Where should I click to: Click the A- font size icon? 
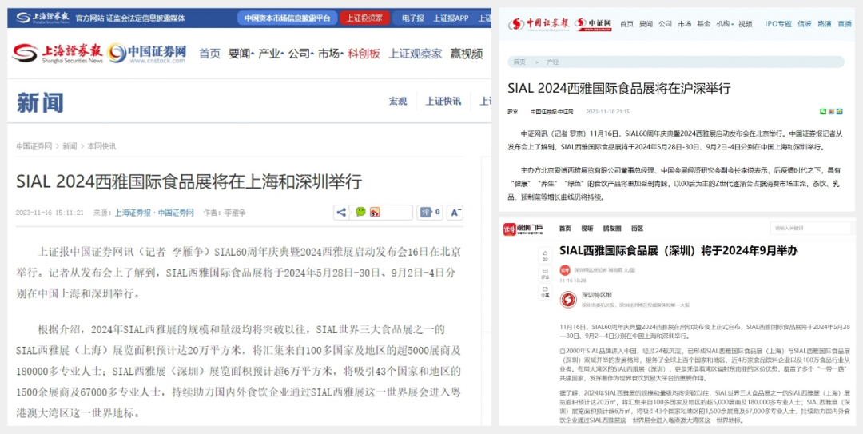(454, 213)
